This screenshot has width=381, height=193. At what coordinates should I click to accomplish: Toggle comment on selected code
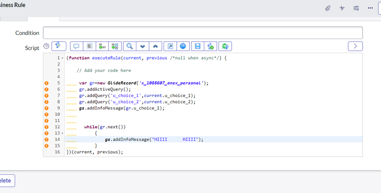click(76, 46)
